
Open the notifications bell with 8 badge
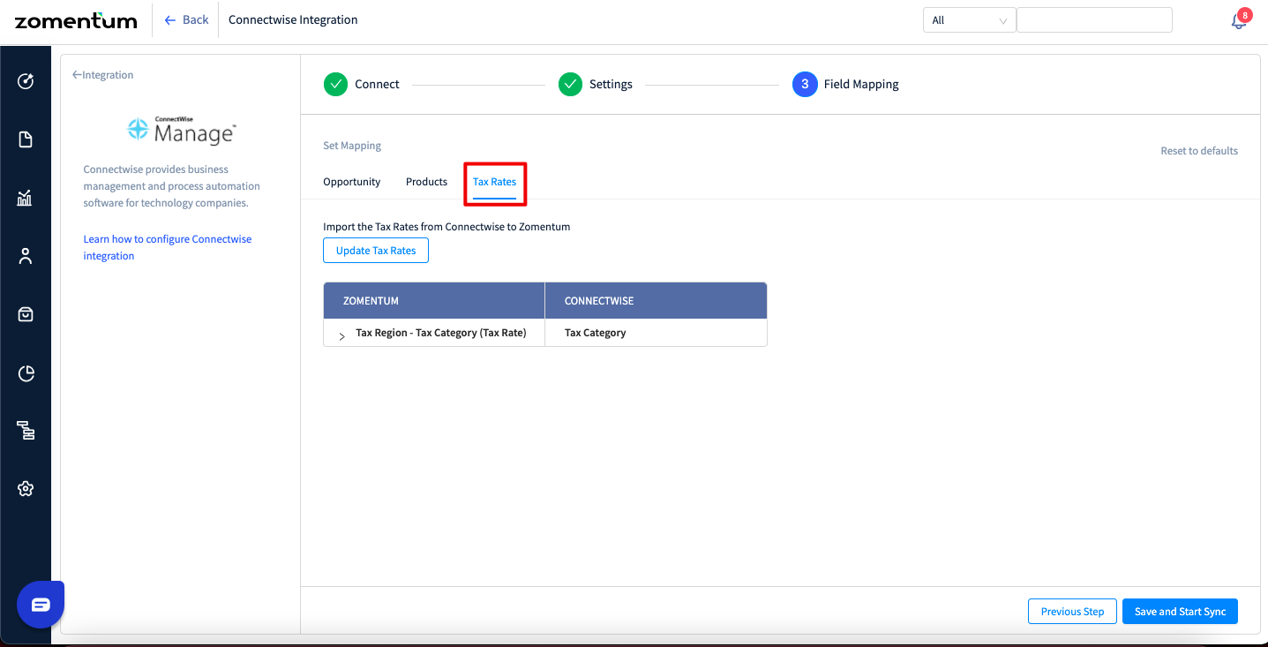pyautogui.click(x=1240, y=19)
